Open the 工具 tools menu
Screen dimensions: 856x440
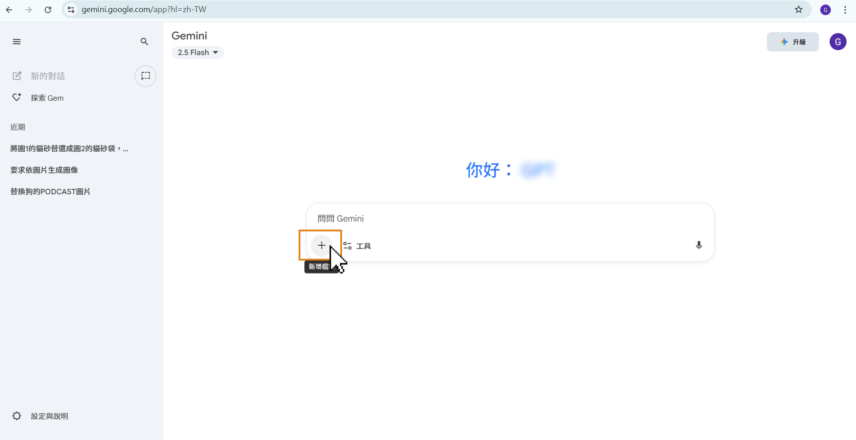(x=357, y=246)
